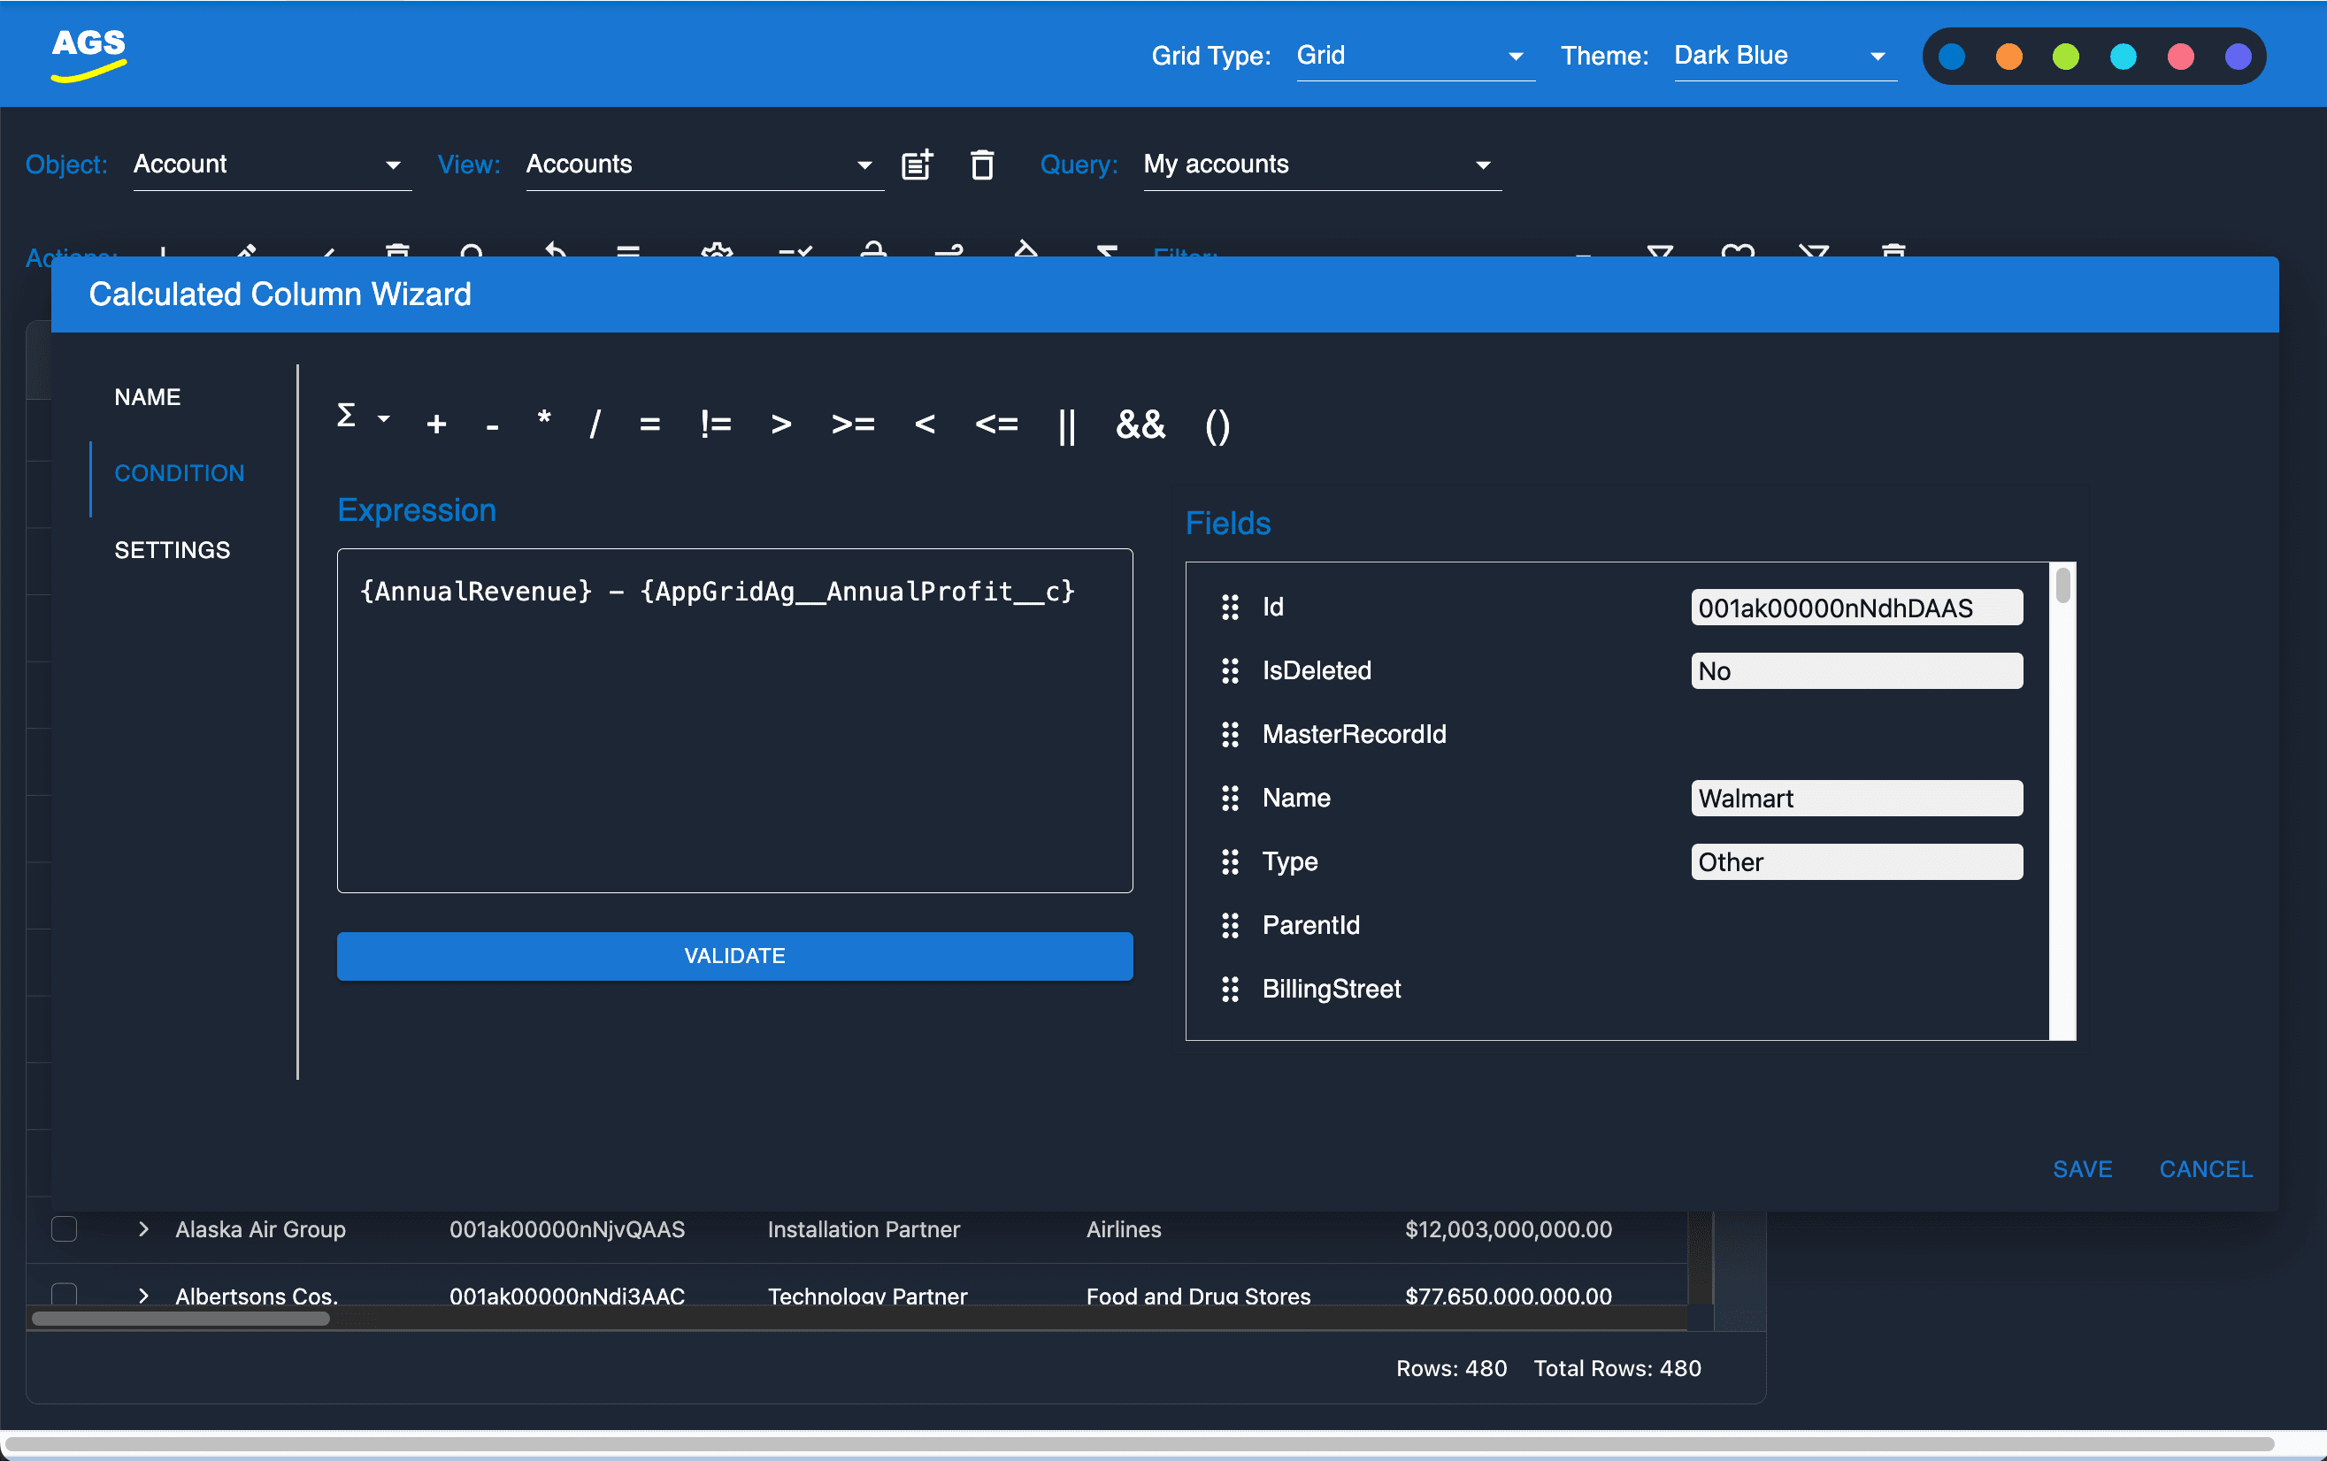The height and width of the screenshot is (1461, 2327).
Task: Click the 'Total Rows: 480' status text
Action: (x=1617, y=1369)
